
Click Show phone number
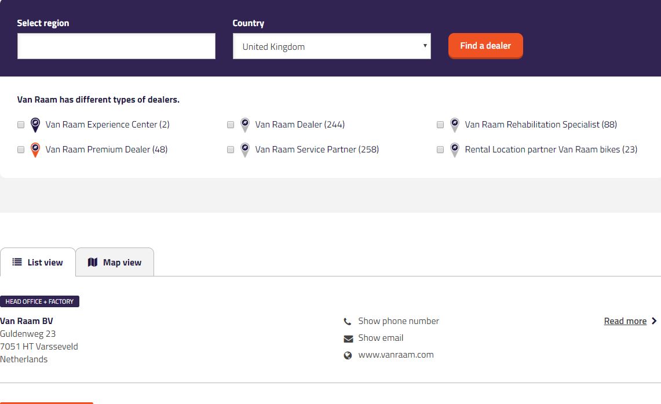click(399, 321)
